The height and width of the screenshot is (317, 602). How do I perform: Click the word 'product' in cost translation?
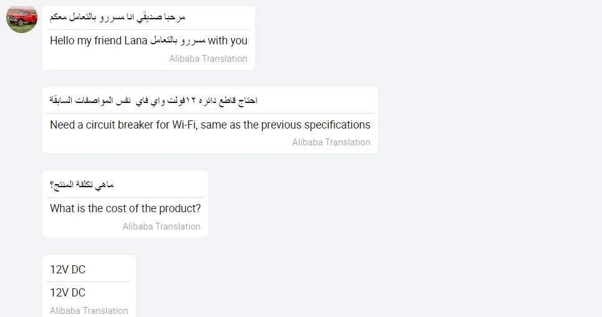(178, 208)
